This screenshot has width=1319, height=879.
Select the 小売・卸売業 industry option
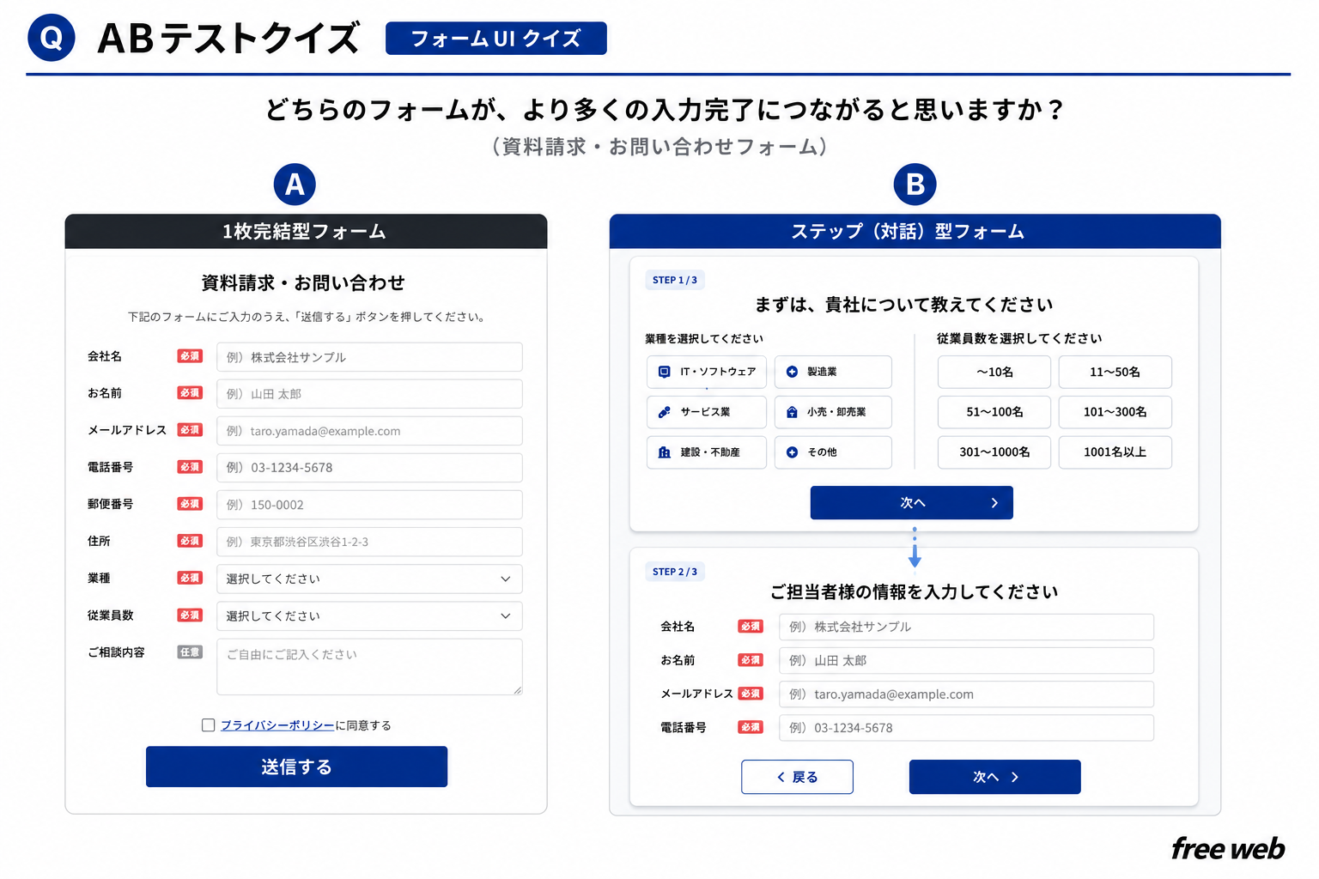(x=833, y=412)
